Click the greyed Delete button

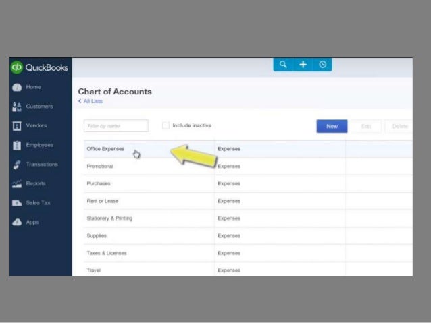399,126
